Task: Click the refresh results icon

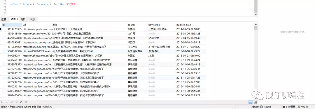Action: 21,102
